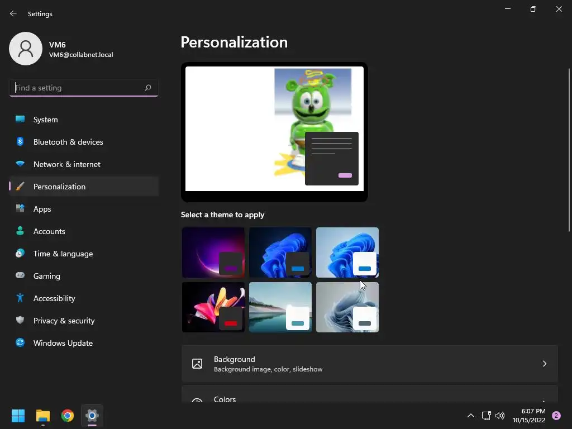Click the Settings gear taskbar icon
The height and width of the screenshot is (429, 572).
click(92, 416)
